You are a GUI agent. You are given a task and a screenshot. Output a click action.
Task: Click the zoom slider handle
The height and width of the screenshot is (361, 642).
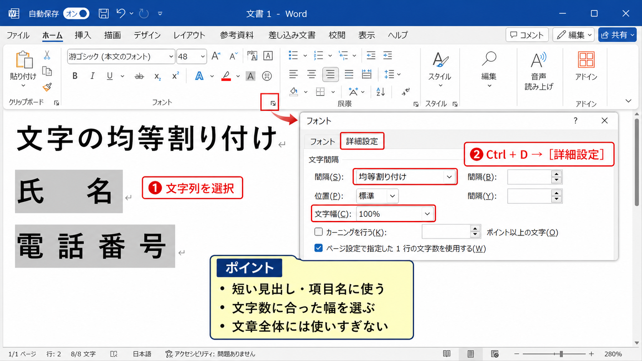point(561,354)
